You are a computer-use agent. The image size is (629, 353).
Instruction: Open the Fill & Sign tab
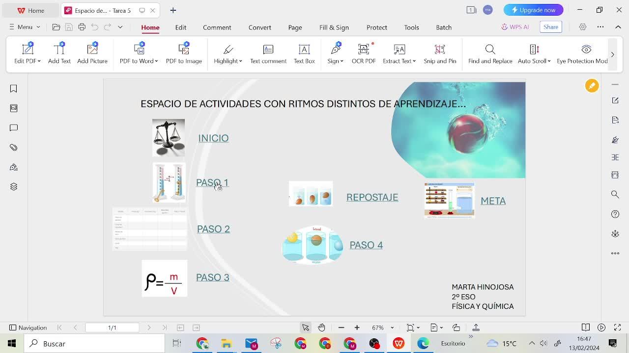coord(334,27)
